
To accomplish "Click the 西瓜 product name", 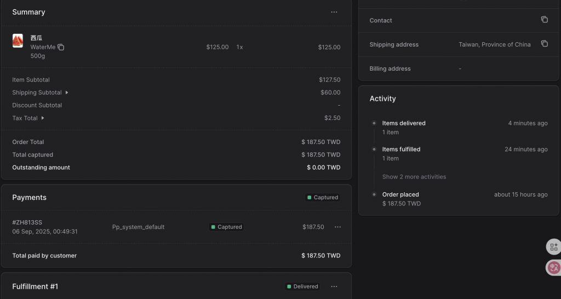I will click(36, 38).
